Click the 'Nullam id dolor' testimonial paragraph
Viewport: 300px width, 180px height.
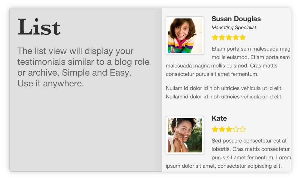pos(224,92)
